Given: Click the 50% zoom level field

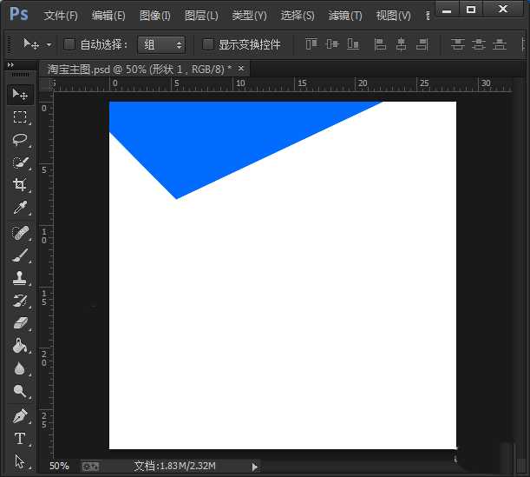Looking at the screenshot, I should pyautogui.click(x=59, y=467).
